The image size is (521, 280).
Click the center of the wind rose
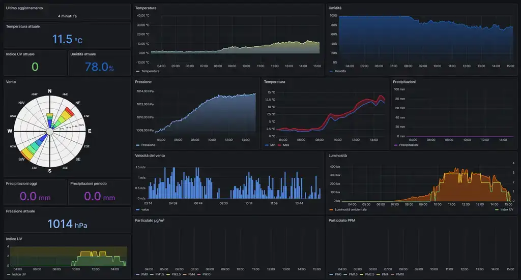click(x=49, y=131)
